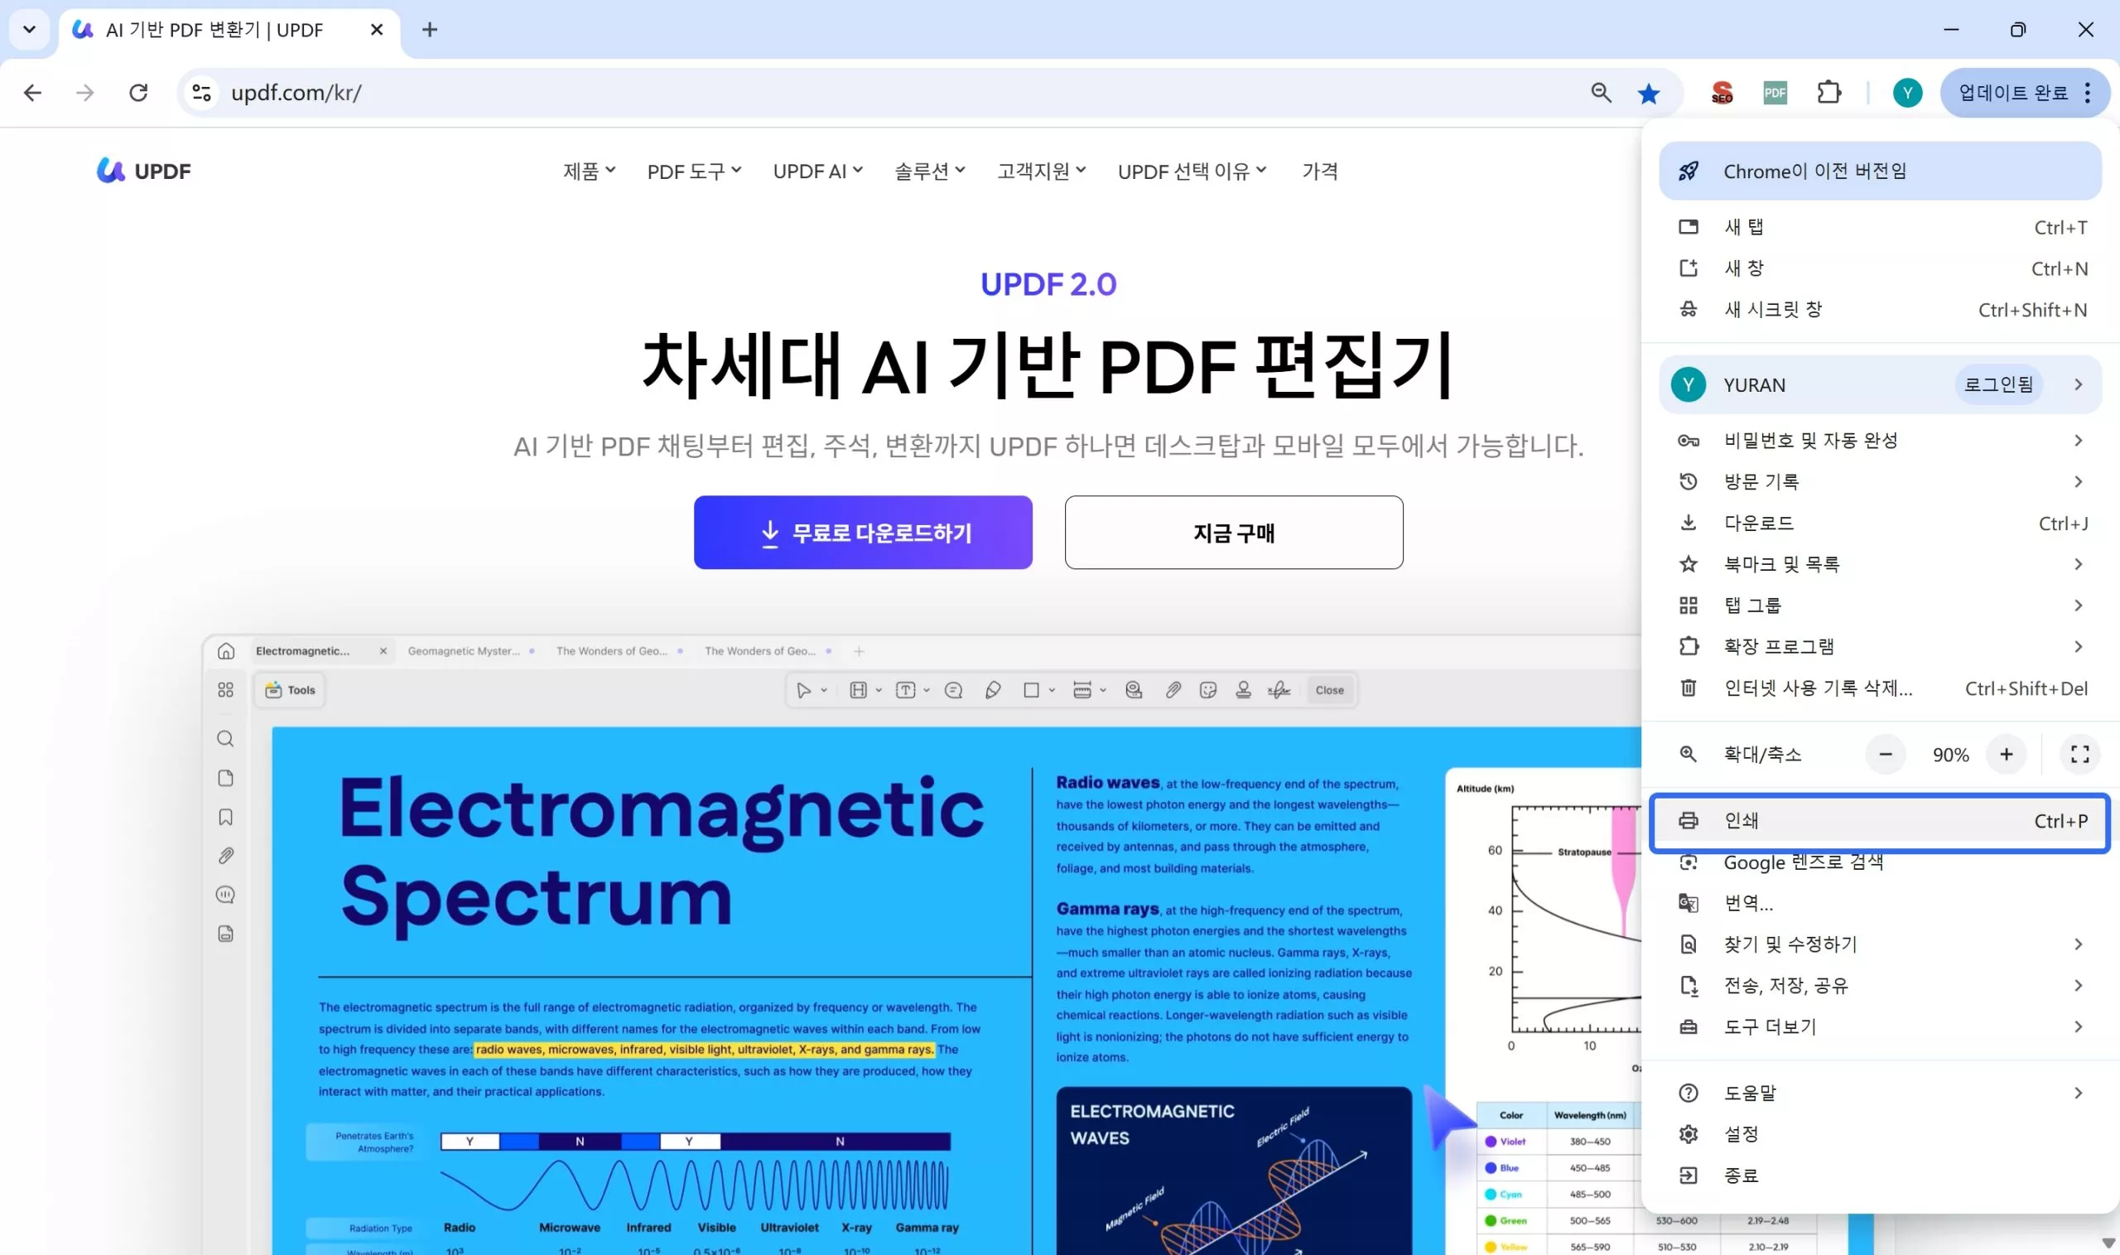Screen dimensions: 2120x1255
Task: Click the attachment paperclip in preview sidebar
Action: tap(226, 856)
